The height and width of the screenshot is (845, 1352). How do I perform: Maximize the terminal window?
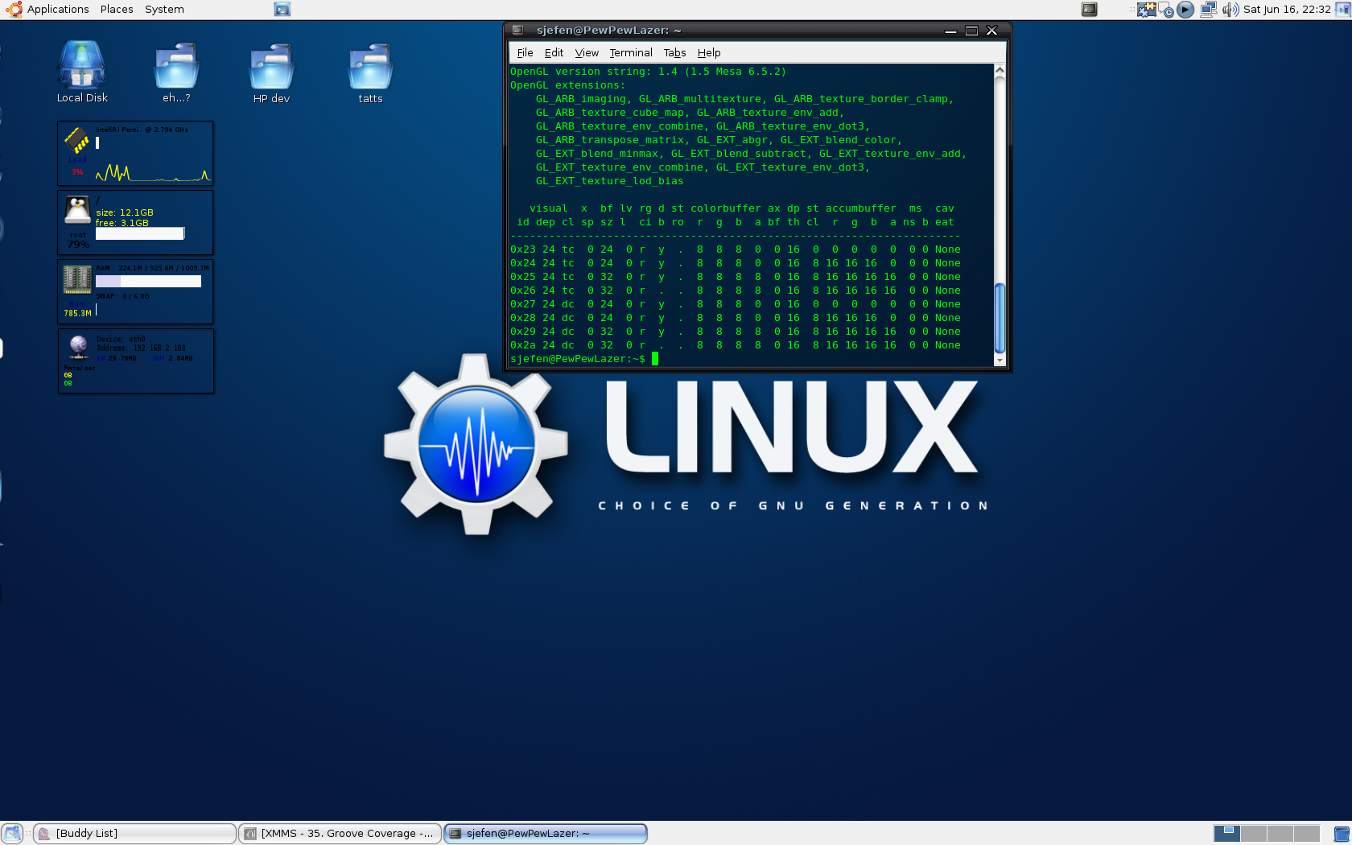(x=971, y=31)
